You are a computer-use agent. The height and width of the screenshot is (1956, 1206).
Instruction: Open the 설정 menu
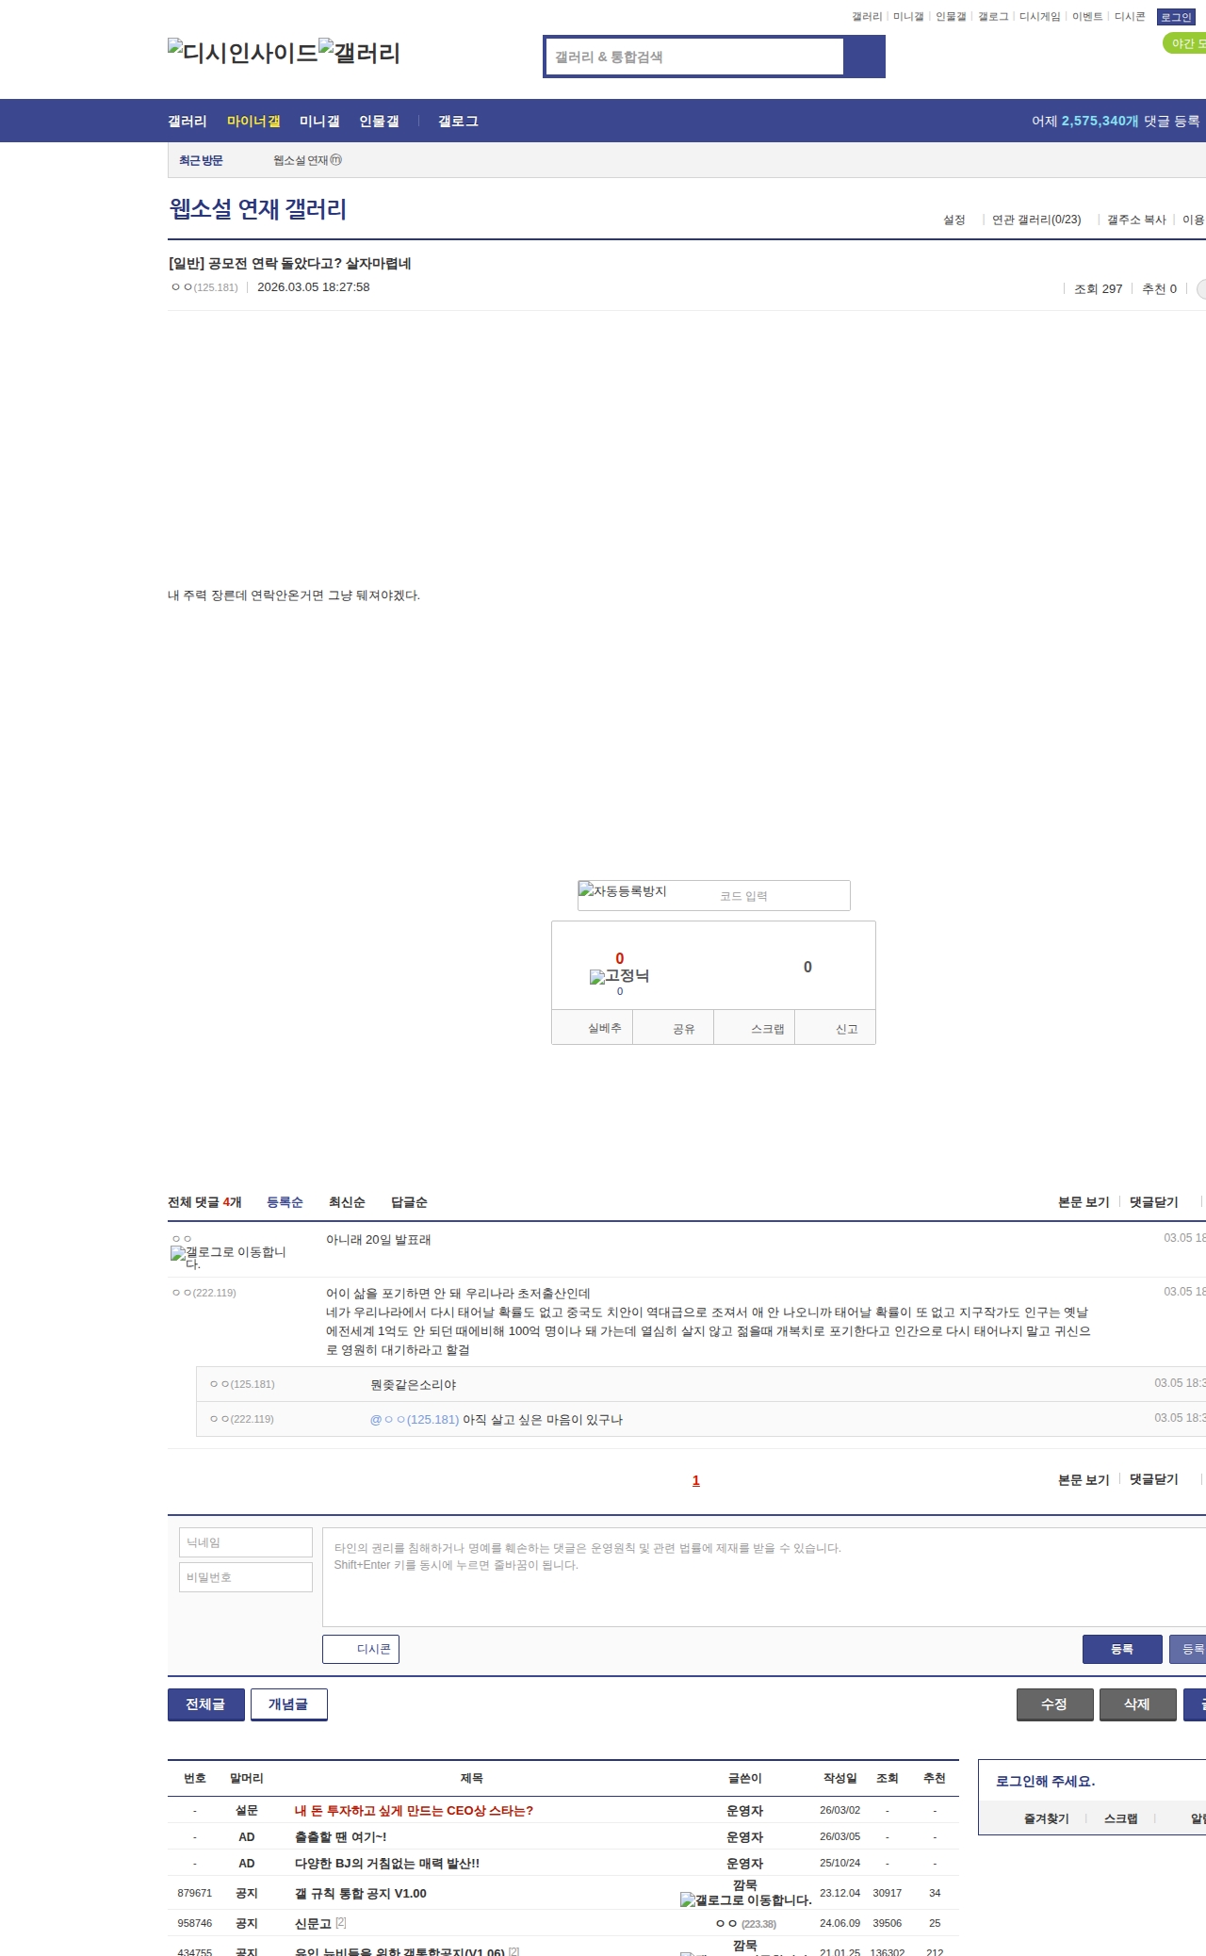(x=954, y=220)
